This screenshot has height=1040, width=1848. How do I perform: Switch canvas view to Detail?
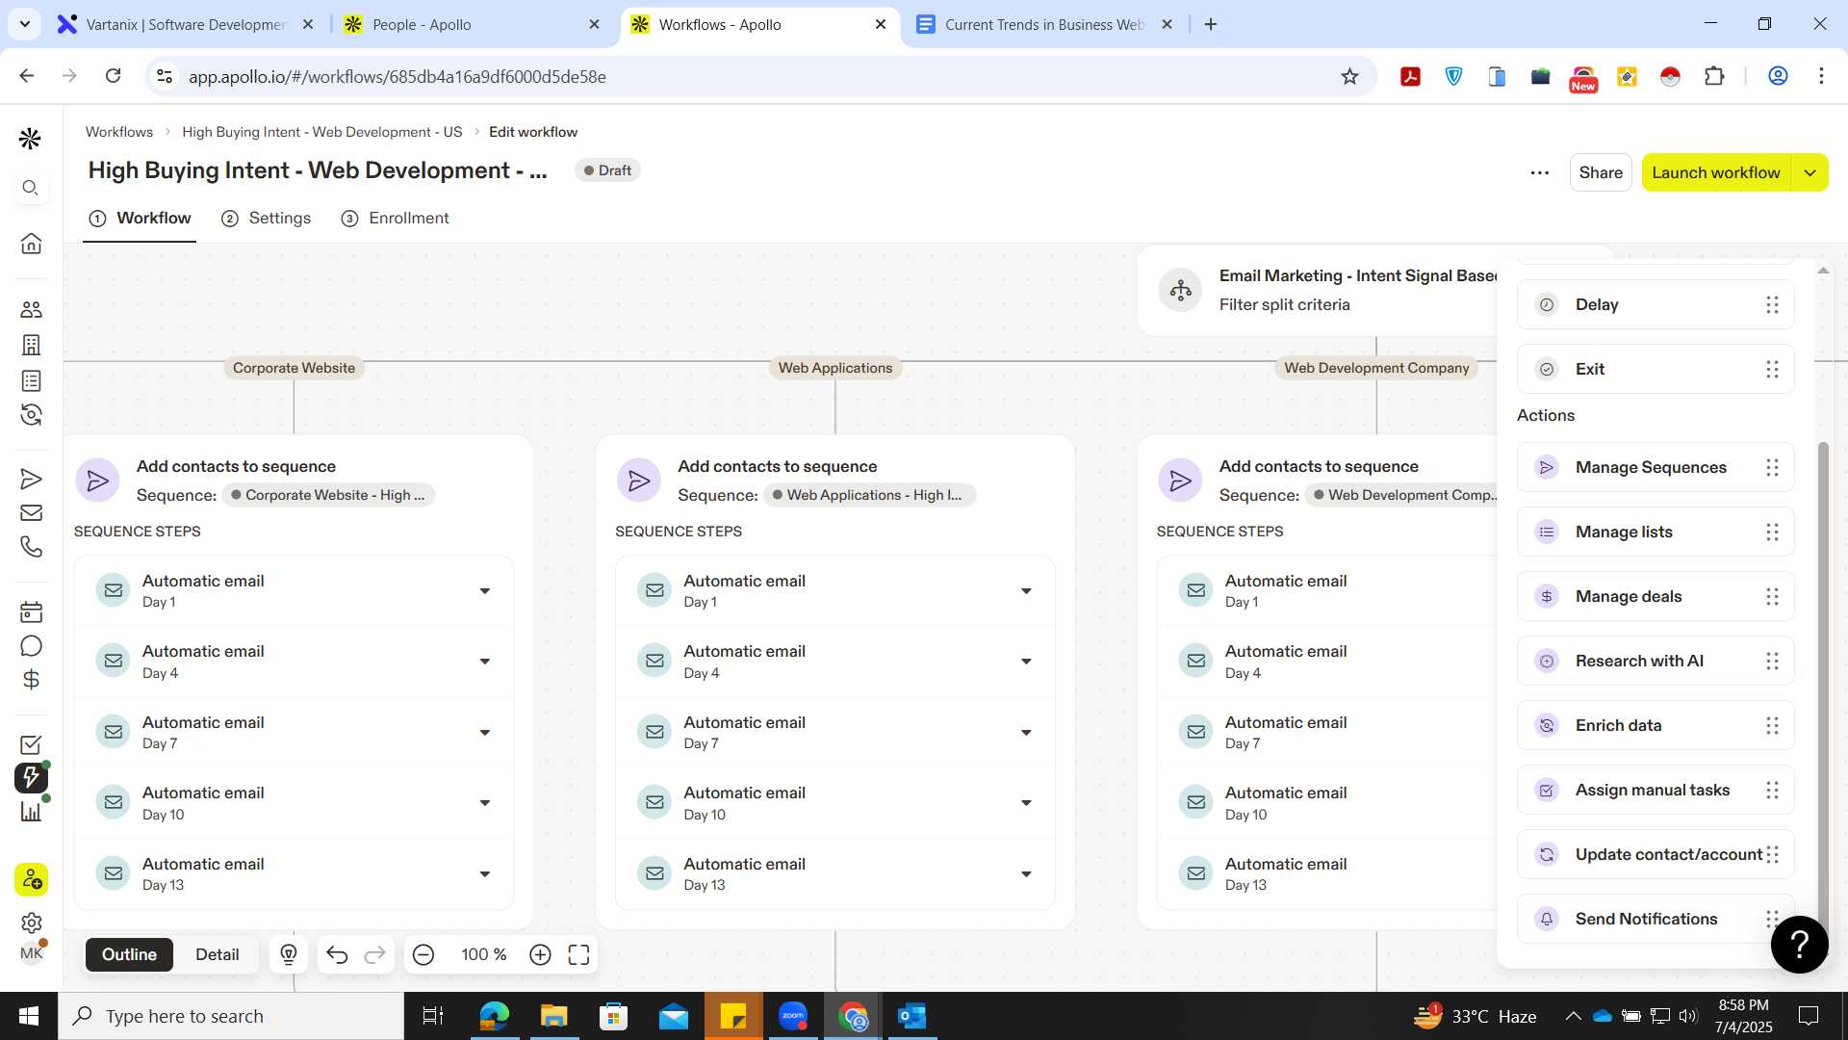[x=218, y=954]
